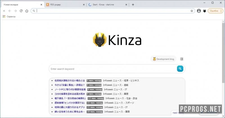Click the Kinza logo
This screenshot has height=118, width=225.
pos(117,40)
